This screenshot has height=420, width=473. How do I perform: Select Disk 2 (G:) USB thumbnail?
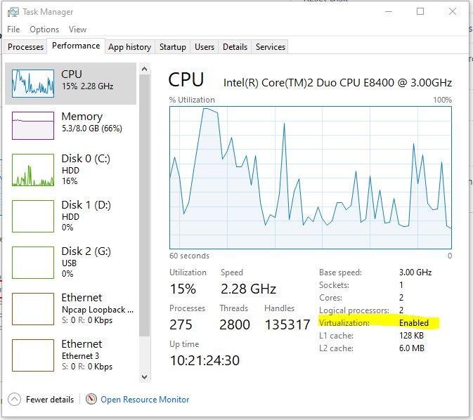point(33,263)
